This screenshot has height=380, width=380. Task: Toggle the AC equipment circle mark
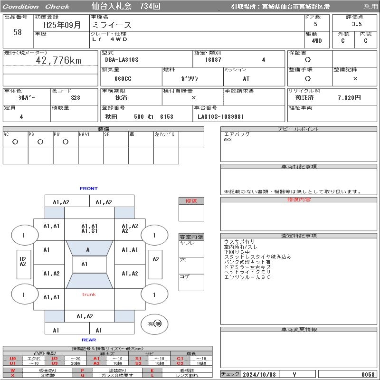(x=15, y=142)
